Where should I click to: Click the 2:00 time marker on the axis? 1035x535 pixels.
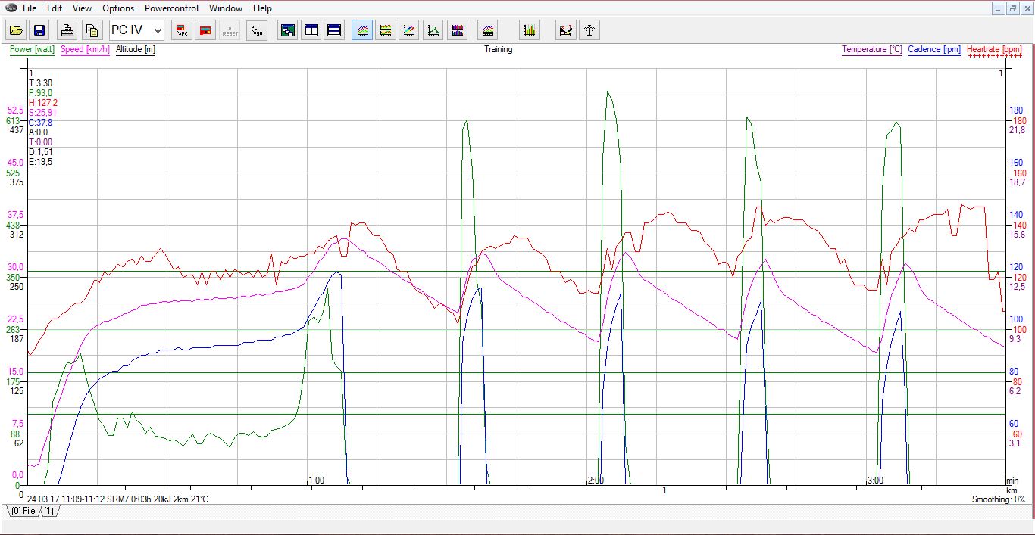596,481
